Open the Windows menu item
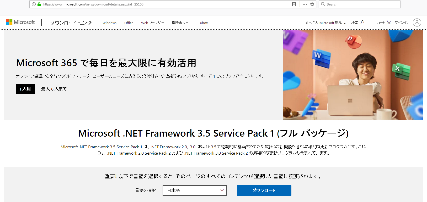The image size is (427, 202). click(109, 23)
